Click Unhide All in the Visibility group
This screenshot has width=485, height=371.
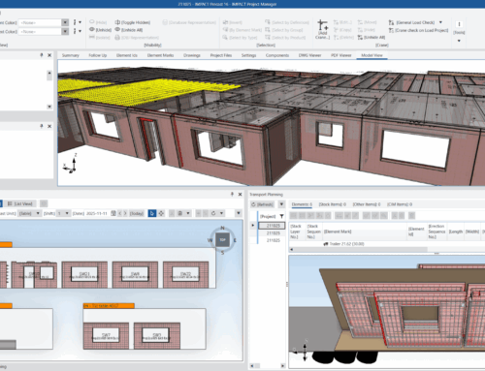(129, 30)
